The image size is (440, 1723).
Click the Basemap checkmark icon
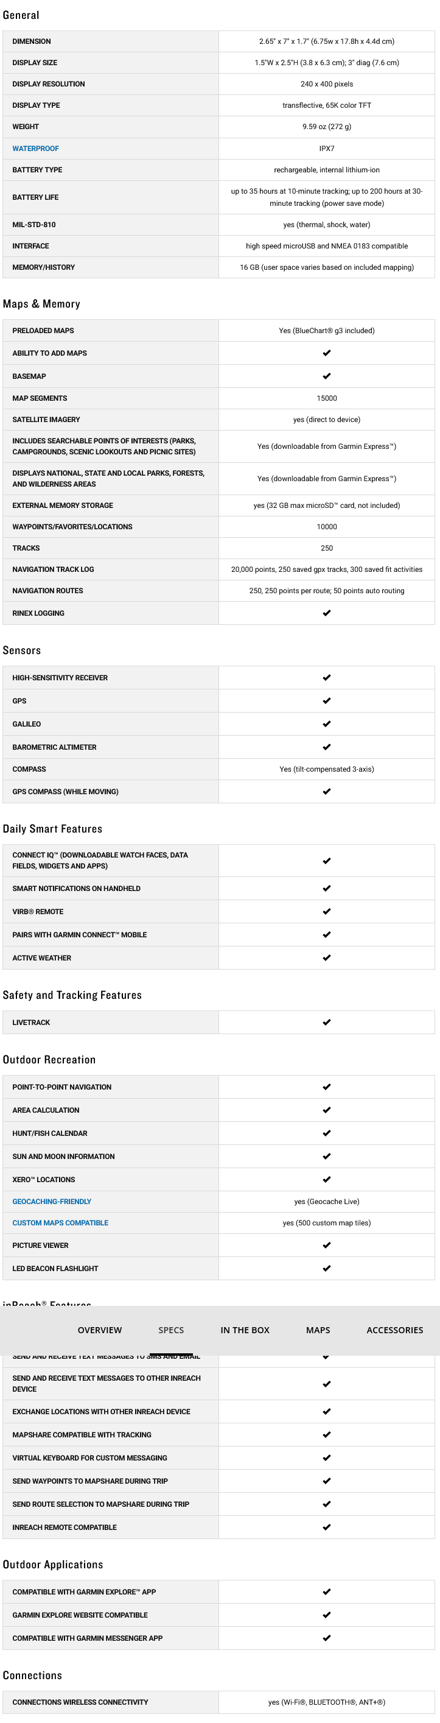(x=326, y=376)
